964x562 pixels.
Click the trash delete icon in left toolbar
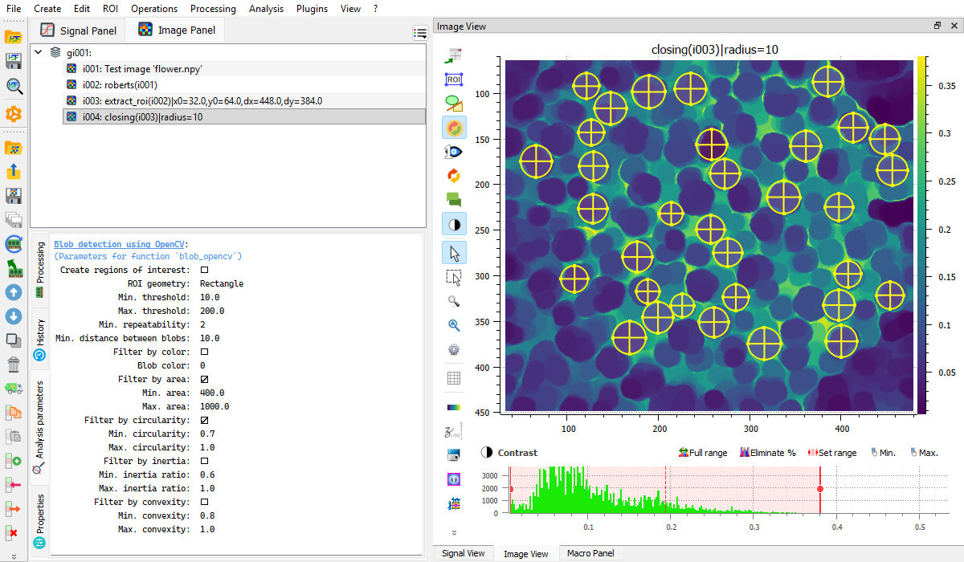pyautogui.click(x=14, y=364)
